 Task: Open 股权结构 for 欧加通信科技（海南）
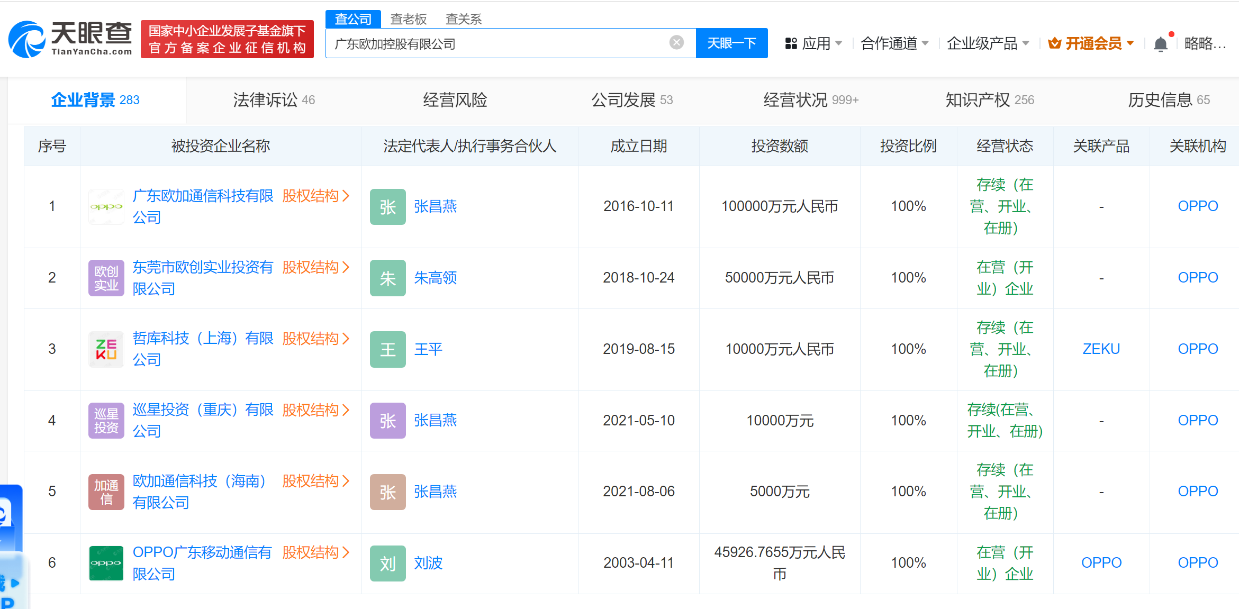click(x=316, y=481)
